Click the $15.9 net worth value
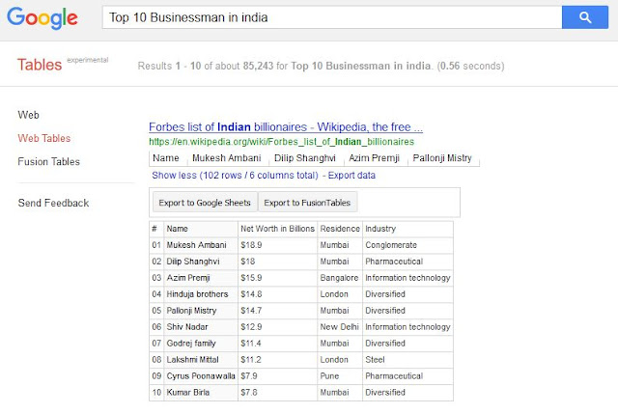 coord(251,278)
